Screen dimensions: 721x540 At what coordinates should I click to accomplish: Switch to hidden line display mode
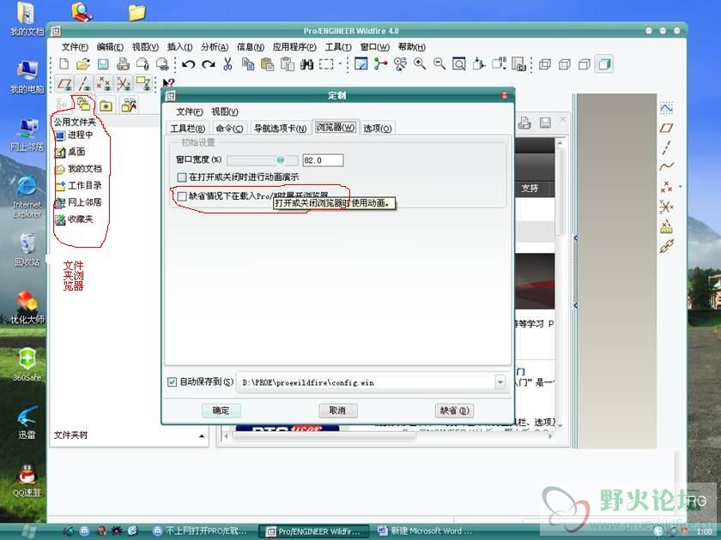click(565, 64)
